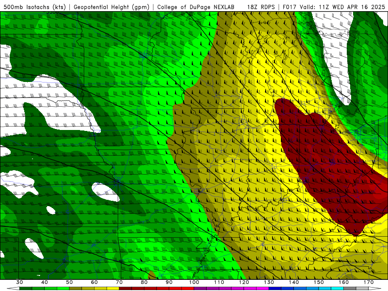Screen dimensions: 388x291
Task: Click the legend value 160
Action: (x=344, y=282)
